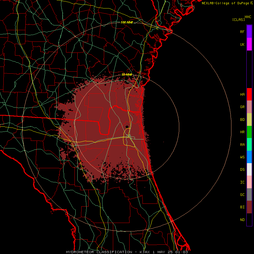Click the small black radar site hole
Screen dimensions: 254x254
pos(127,126)
